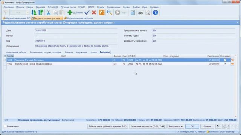The image size is (241, 135).
Task: Go to previous record navigation button
Action: pyautogui.click(x=228, y=126)
